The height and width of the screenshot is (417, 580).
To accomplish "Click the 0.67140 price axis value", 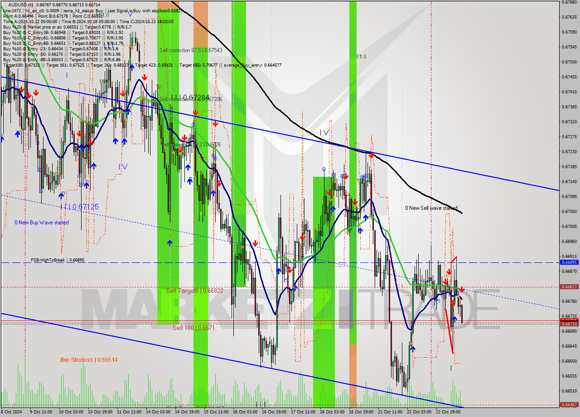I will point(569,181).
